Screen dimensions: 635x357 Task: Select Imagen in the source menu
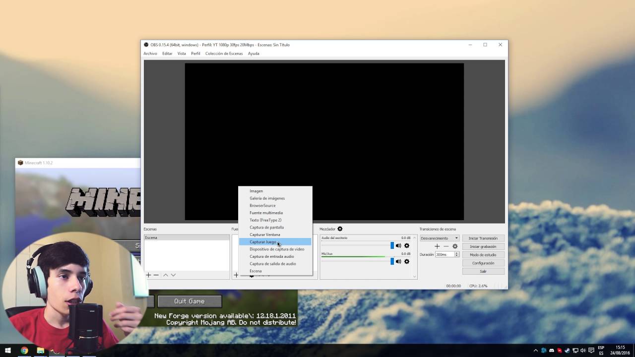click(275, 191)
